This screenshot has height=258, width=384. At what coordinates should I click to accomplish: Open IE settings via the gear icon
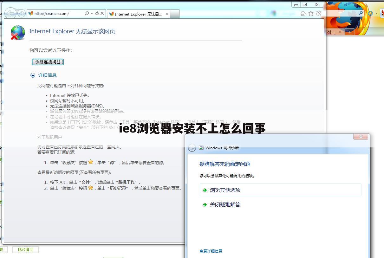click(318, 14)
